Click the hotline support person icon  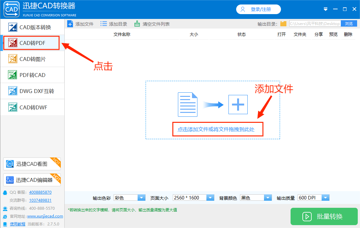[5, 209]
